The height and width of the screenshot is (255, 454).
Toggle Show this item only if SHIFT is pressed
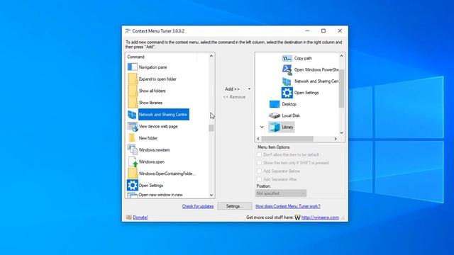(x=259, y=163)
